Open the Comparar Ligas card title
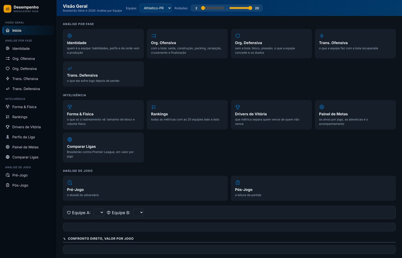 [x=81, y=146]
